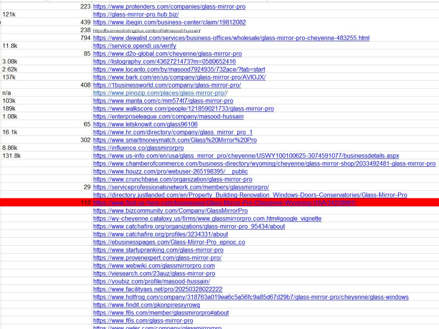Open the letsknowit.com glass96106 link
The height and width of the screenshot is (329, 439).
pos(145,124)
